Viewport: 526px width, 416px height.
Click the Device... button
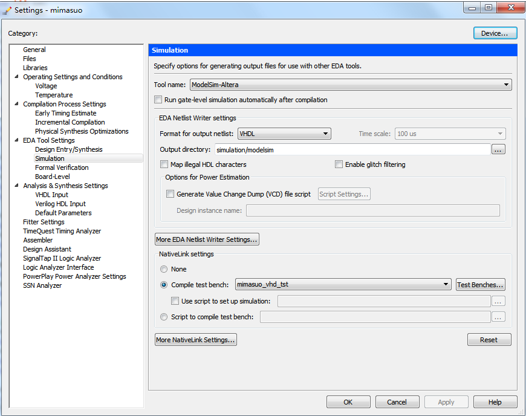tap(495, 33)
